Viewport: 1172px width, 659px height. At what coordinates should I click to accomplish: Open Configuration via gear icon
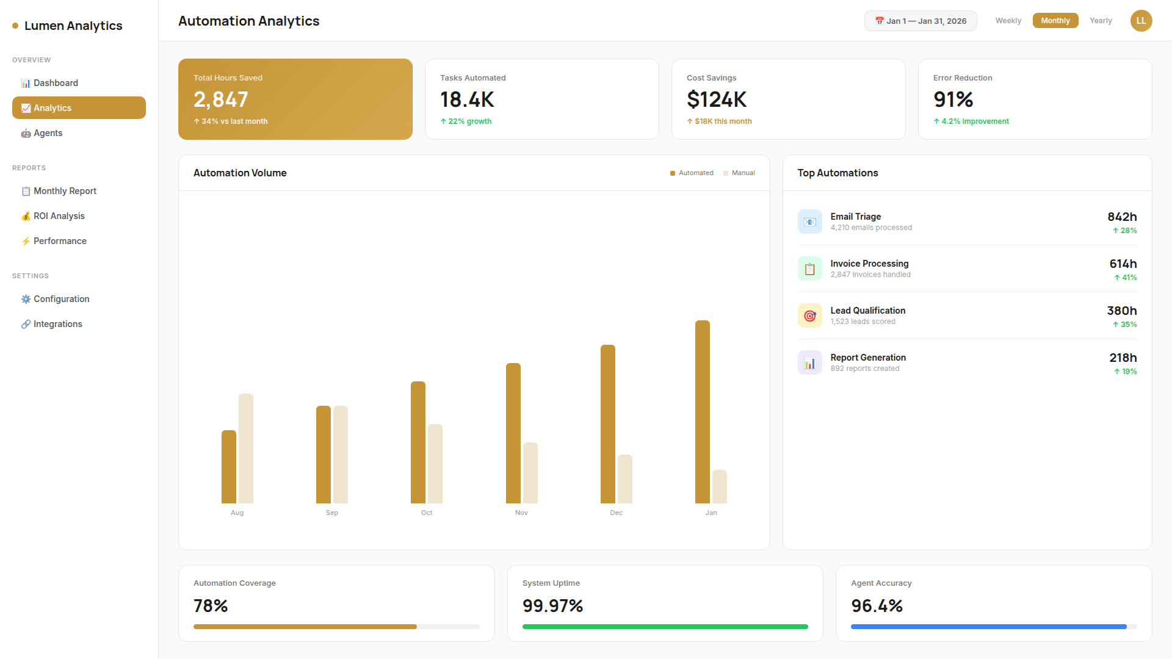pos(26,299)
